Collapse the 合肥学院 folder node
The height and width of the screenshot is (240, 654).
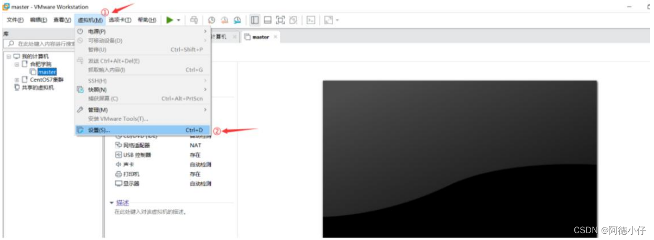click(x=17, y=64)
